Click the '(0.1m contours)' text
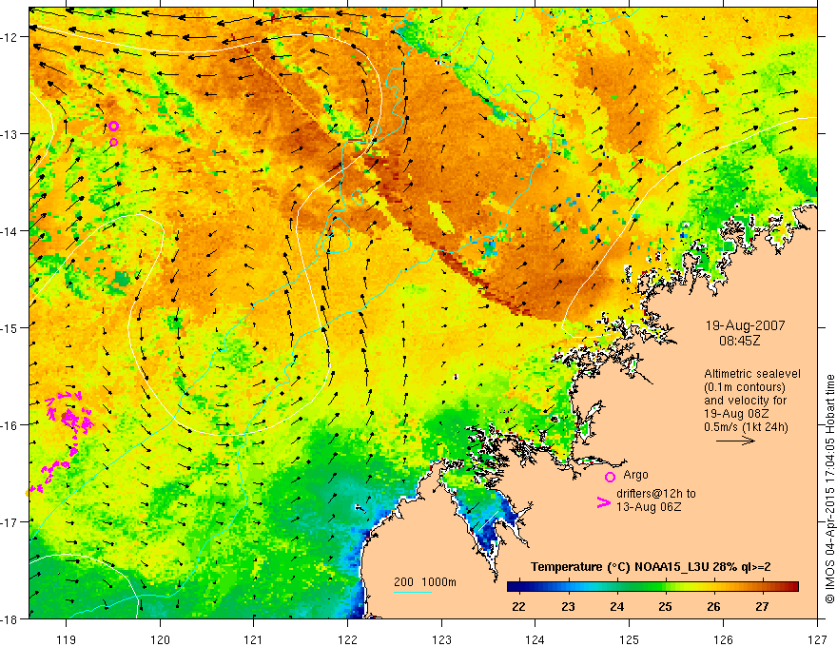Screen dimensions: 837x647 click(x=745, y=387)
